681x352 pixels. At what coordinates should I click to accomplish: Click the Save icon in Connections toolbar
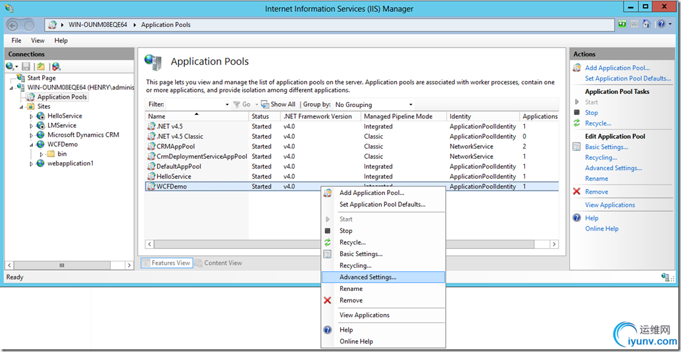click(x=26, y=66)
